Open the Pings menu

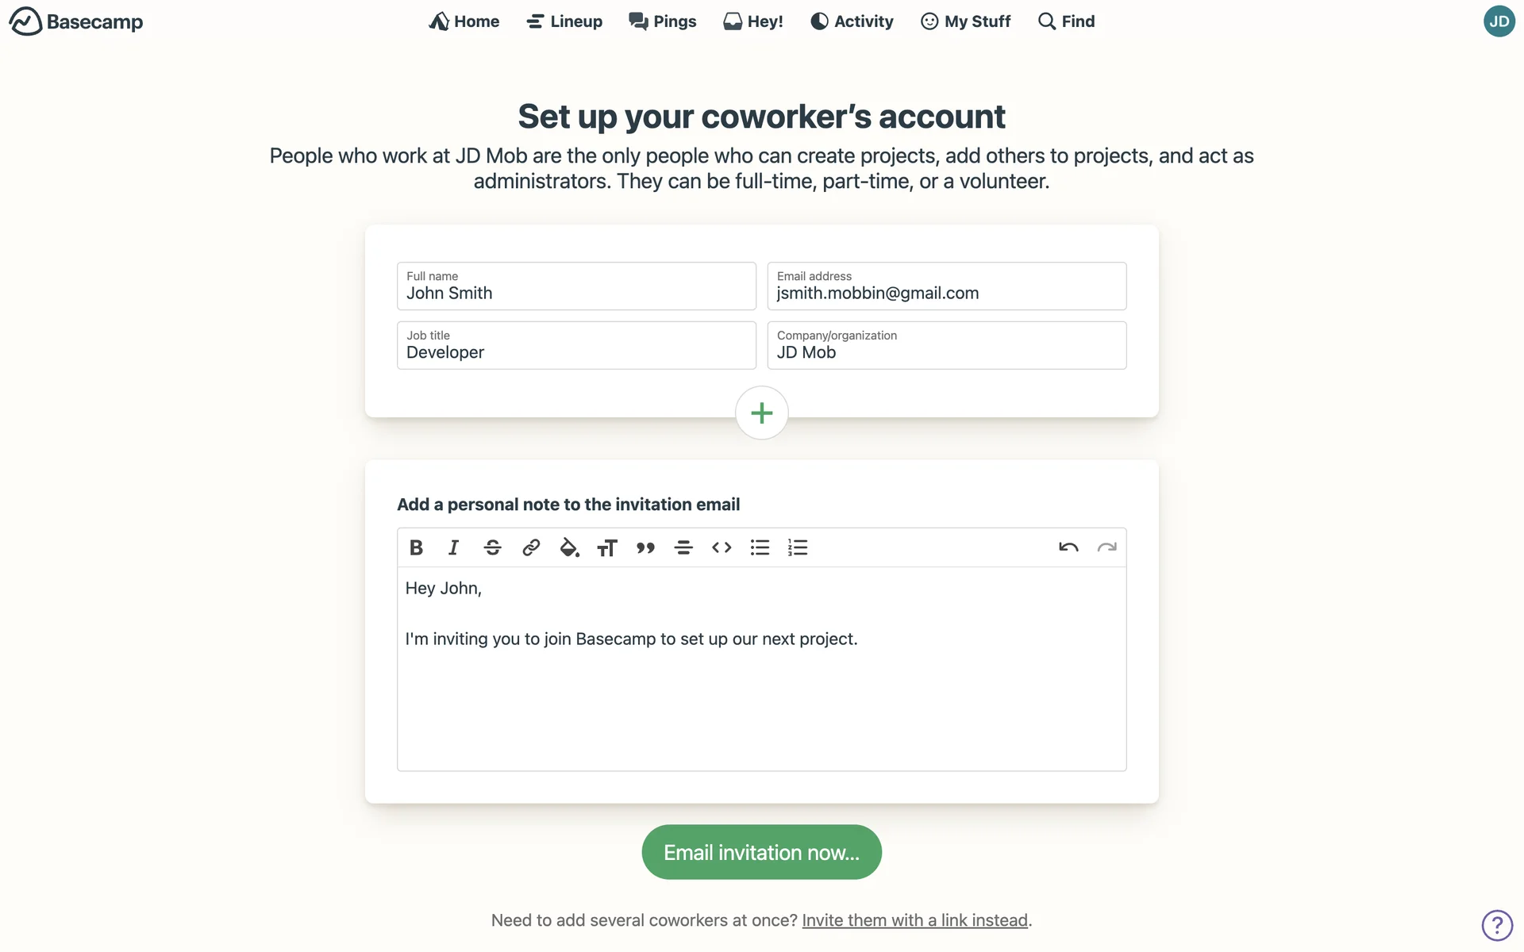663,21
